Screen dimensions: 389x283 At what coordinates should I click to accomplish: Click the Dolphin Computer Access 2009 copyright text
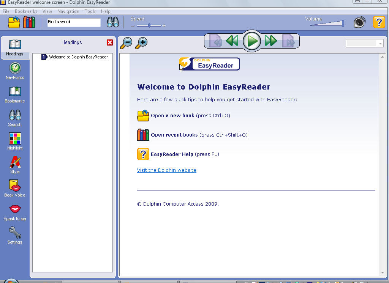click(178, 204)
